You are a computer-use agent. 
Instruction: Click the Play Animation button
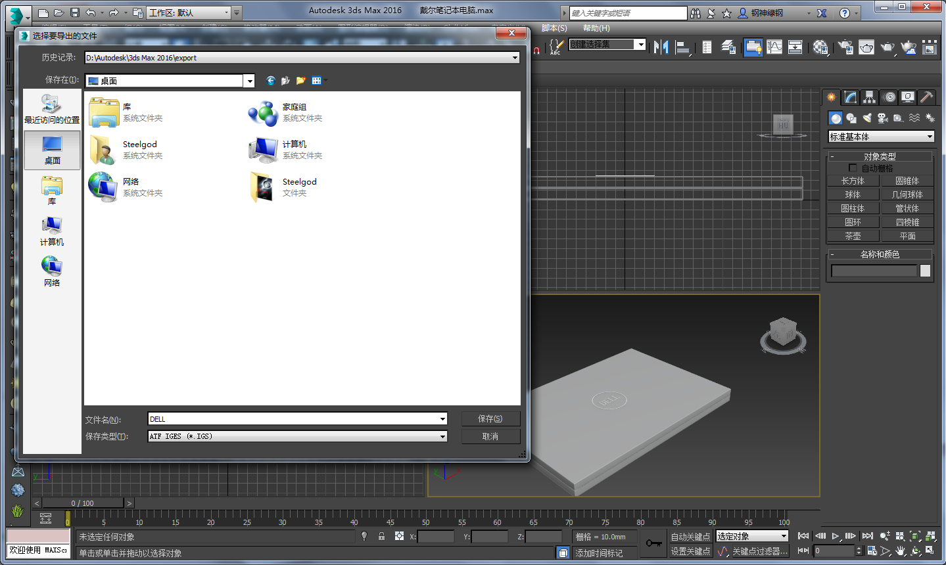pyautogui.click(x=836, y=536)
